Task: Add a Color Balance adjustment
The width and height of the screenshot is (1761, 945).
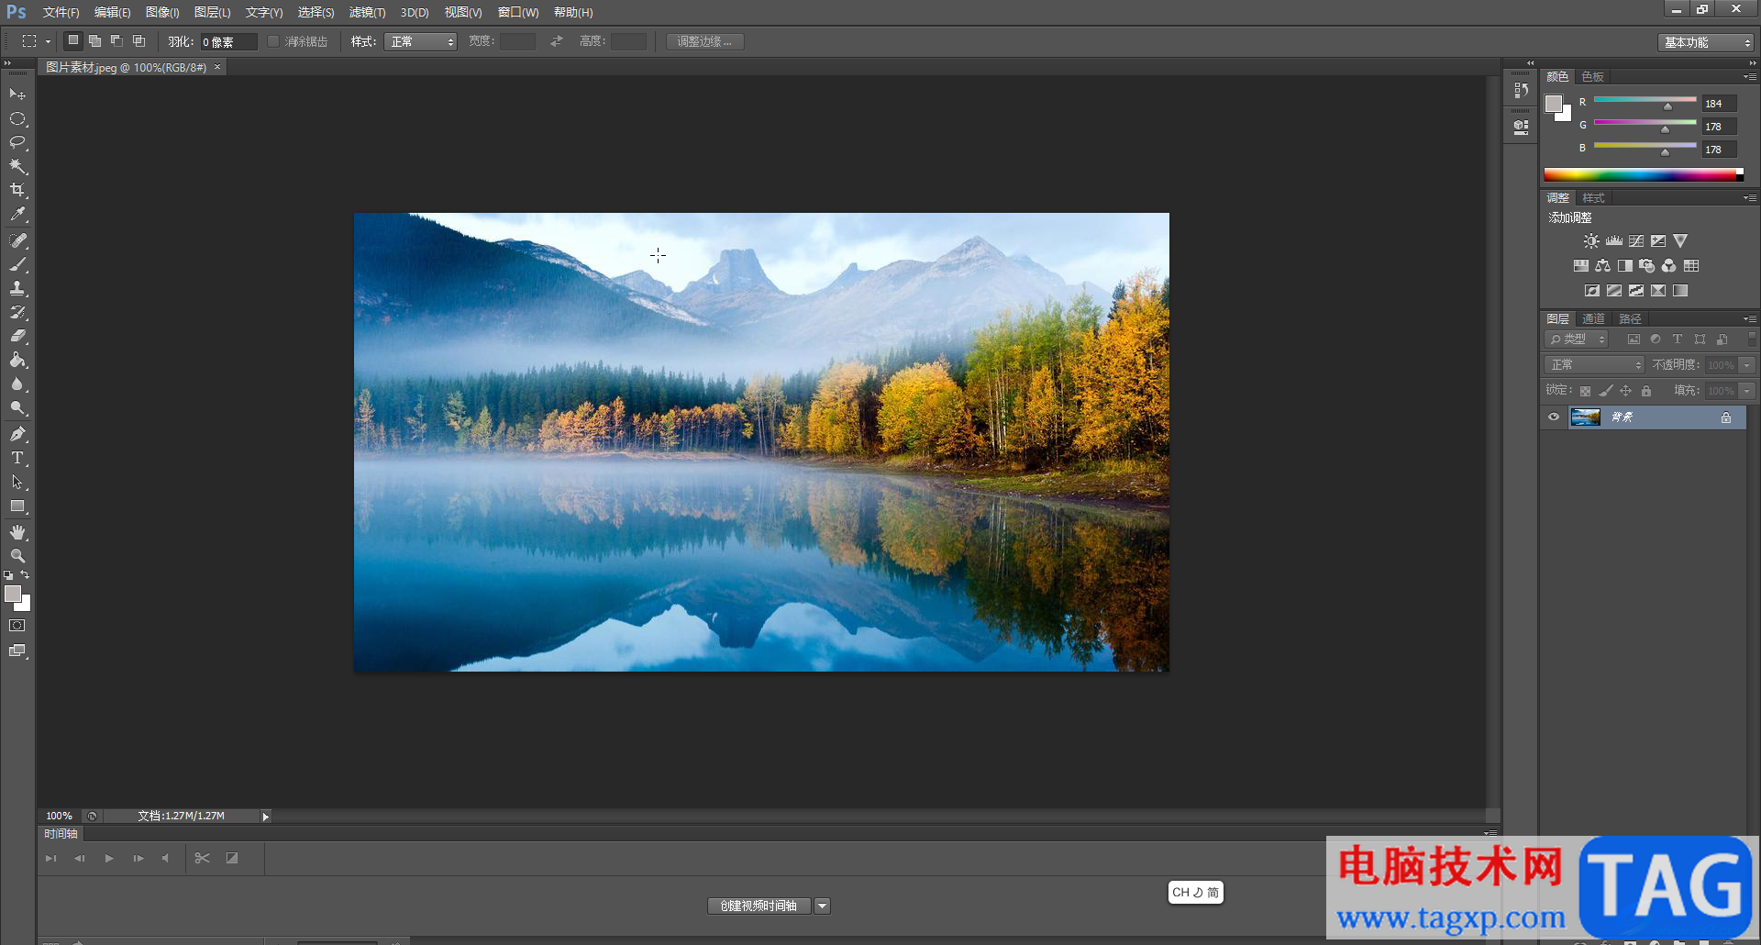Action: (x=1602, y=266)
